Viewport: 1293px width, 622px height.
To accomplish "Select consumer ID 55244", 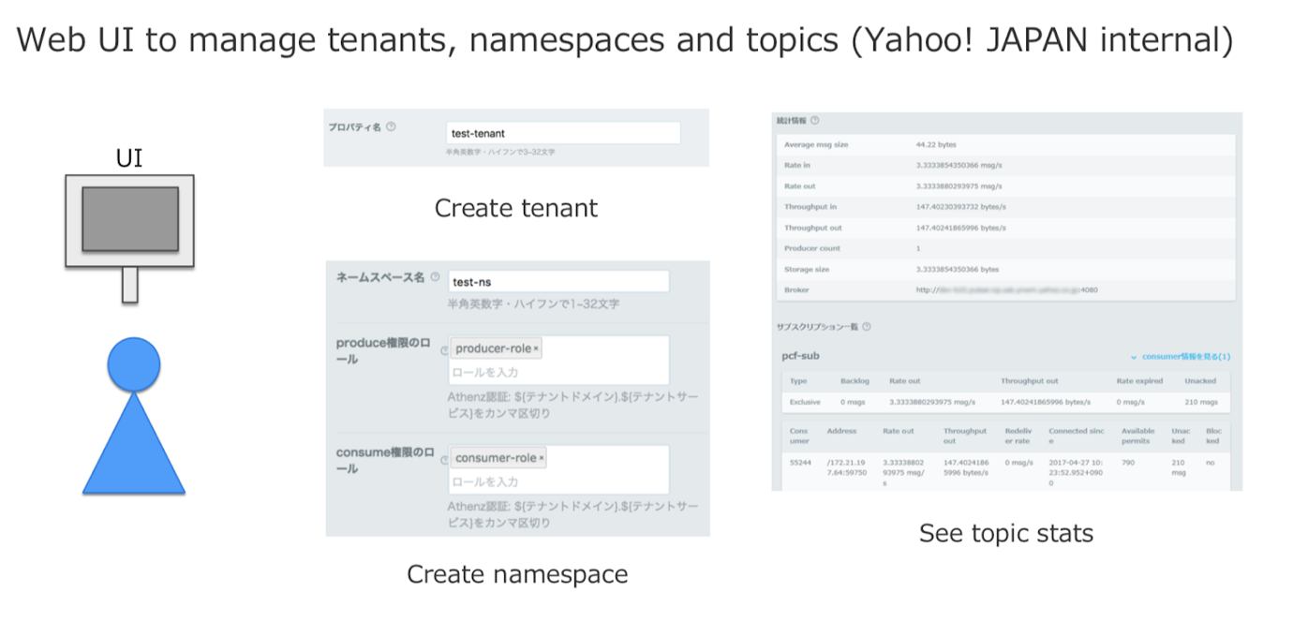I will click(x=800, y=463).
